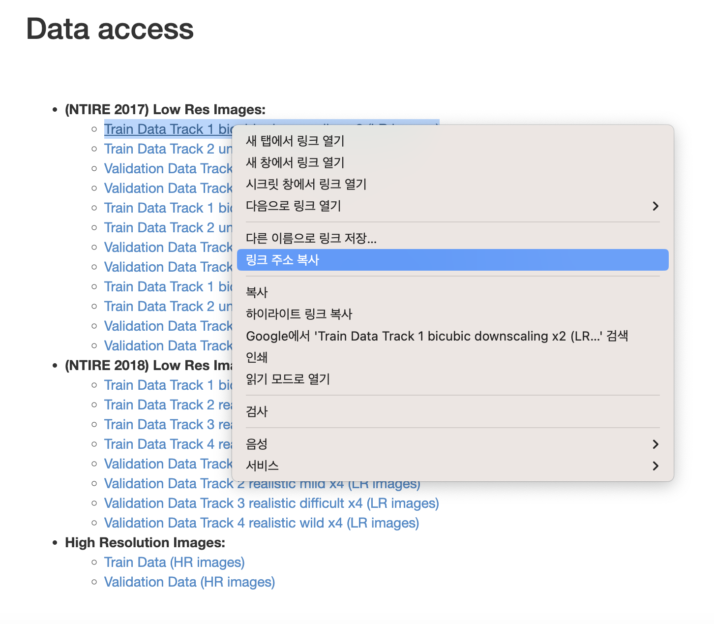Choose '새 창에서 링크 열기' menu entry
This screenshot has width=714, height=624.
pyautogui.click(x=452, y=162)
